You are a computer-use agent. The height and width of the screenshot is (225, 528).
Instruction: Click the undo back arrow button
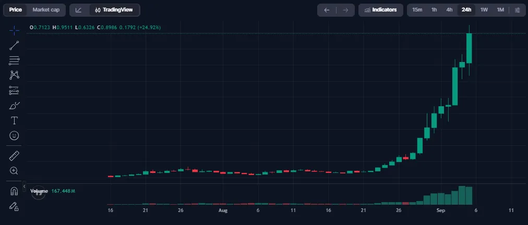[327, 10]
